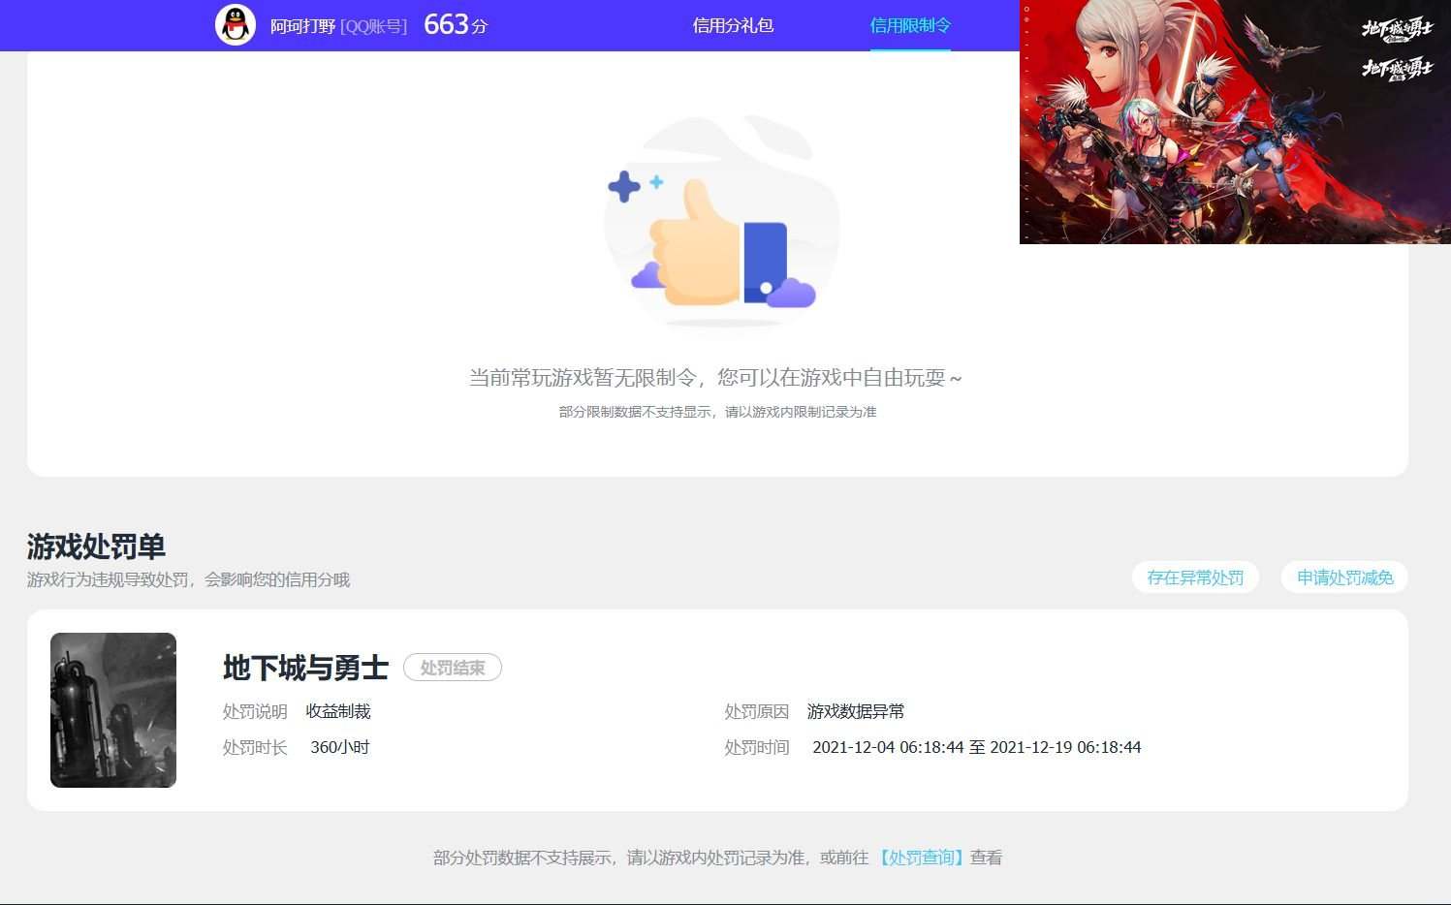Open the 处罚查询 link
Image resolution: width=1451 pixels, height=905 pixels.
coord(922,858)
